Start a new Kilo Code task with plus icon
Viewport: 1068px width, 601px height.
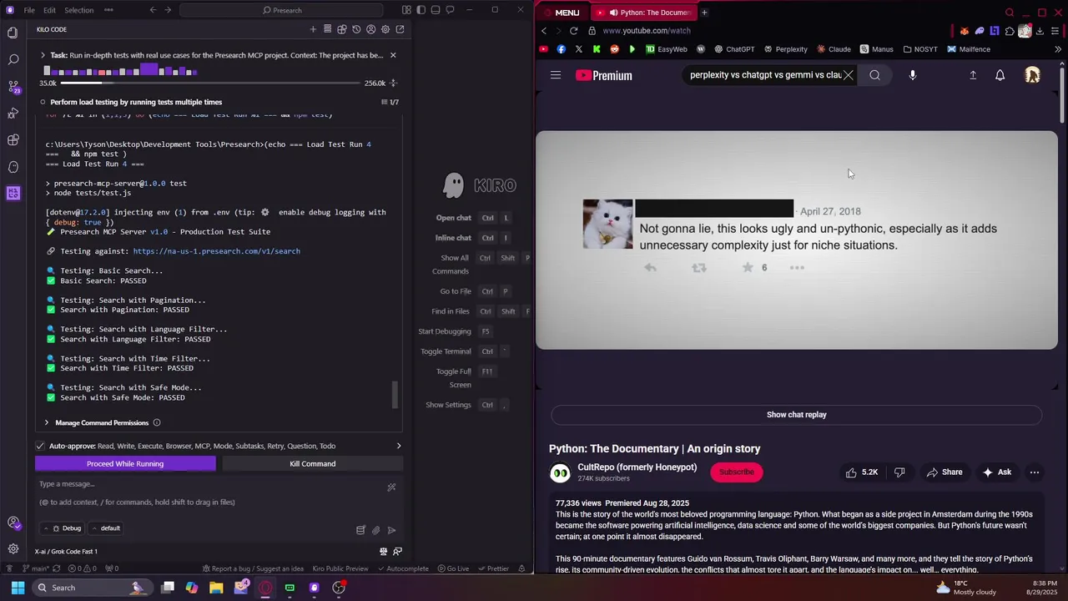click(x=313, y=29)
